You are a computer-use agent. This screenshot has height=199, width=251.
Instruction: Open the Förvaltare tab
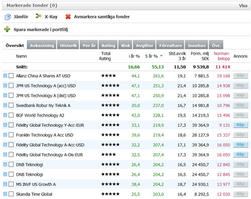tap(170, 45)
